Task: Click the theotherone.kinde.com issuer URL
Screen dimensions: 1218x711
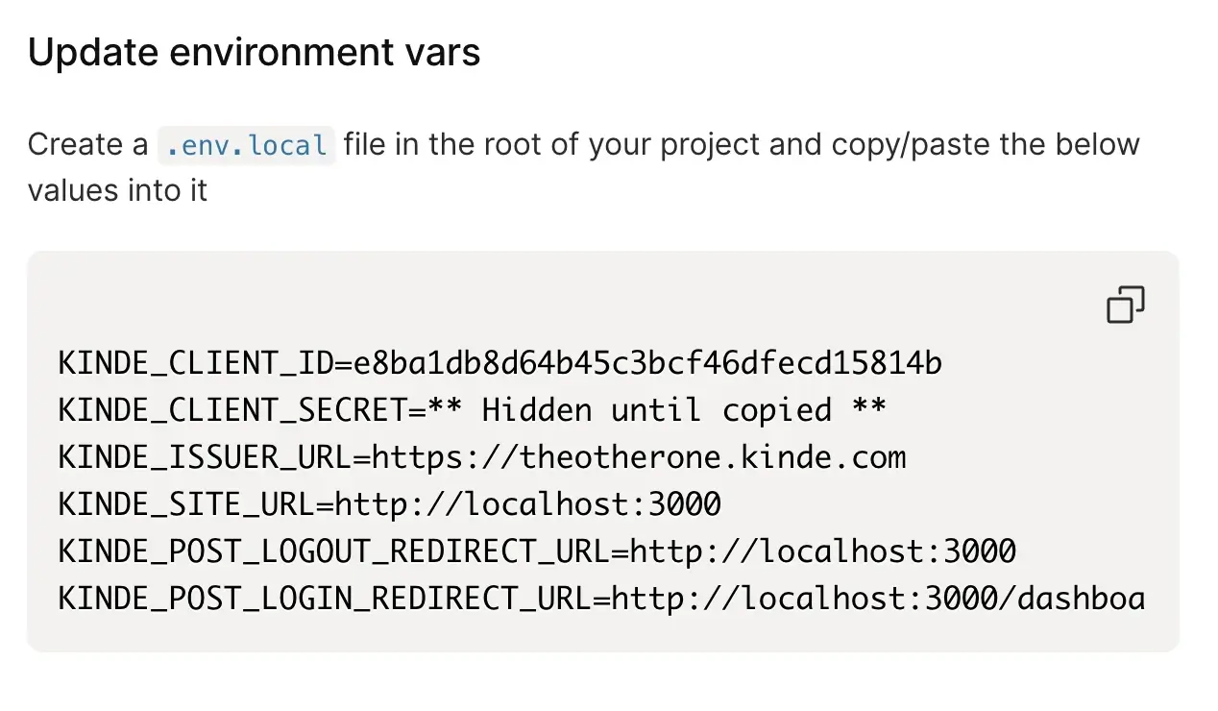Action: tap(639, 457)
